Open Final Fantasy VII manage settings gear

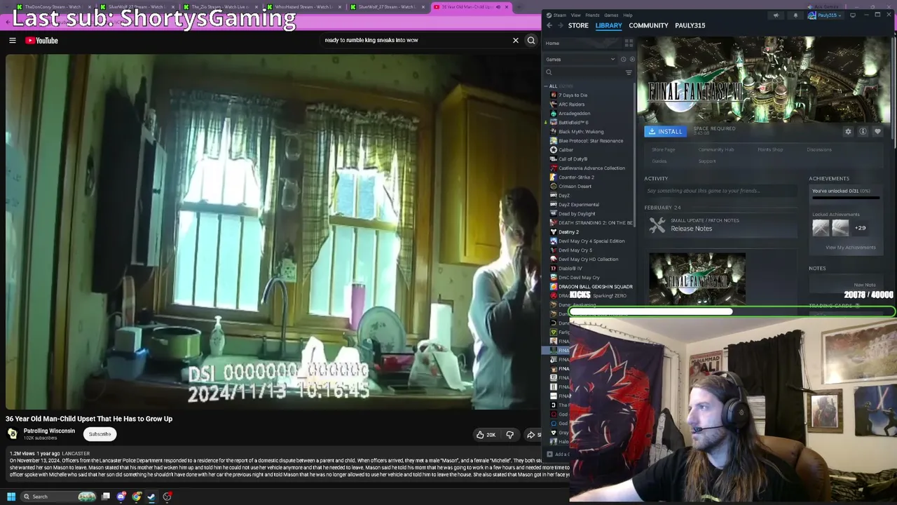pos(848,132)
